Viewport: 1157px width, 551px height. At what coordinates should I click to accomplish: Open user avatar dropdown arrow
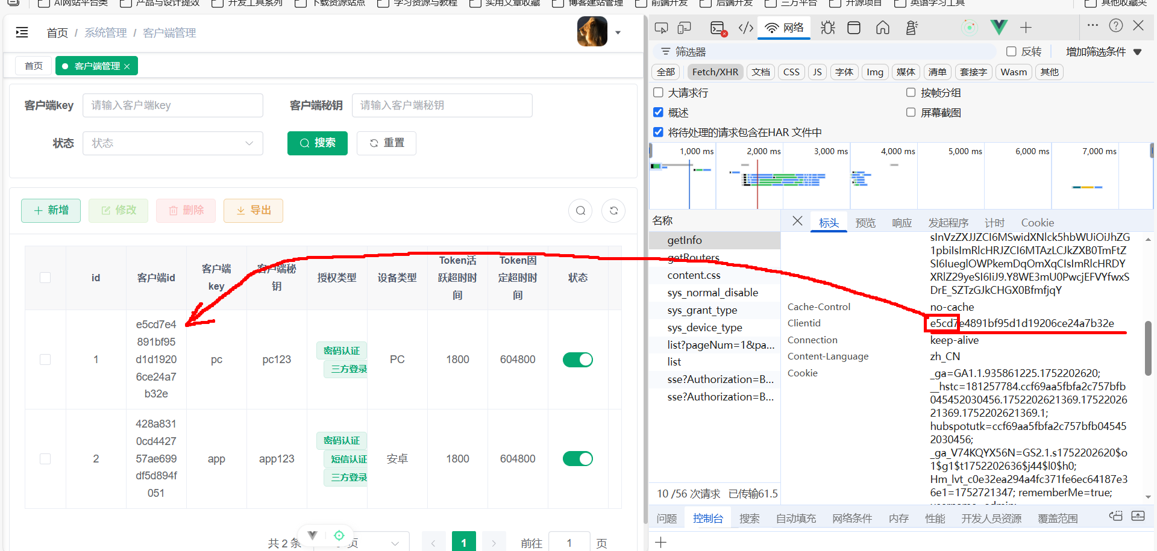pos(618,33)
